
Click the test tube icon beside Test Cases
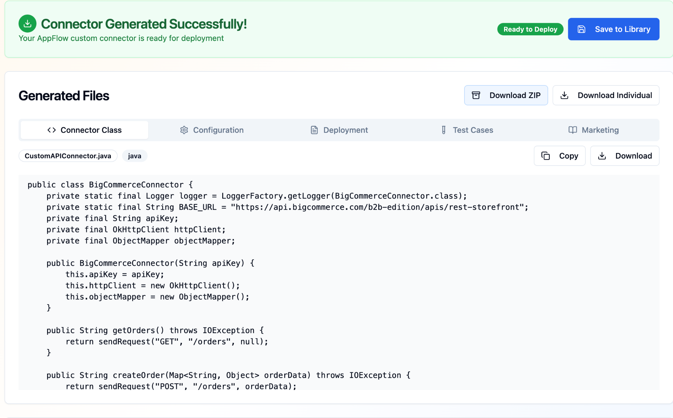click(x=443, y=130)
